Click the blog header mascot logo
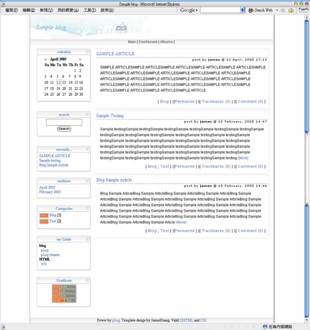This screenshot has height=330, width=310. 121,28
